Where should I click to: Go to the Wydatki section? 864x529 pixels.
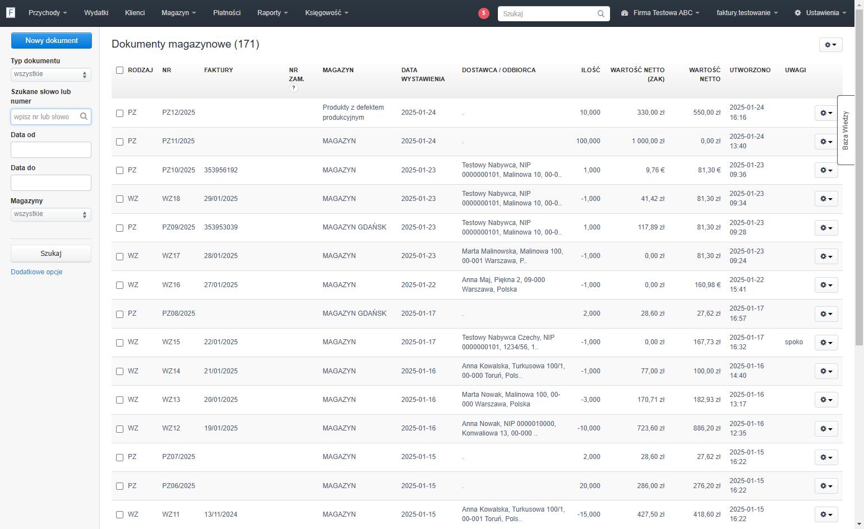[x=96, y=13]
